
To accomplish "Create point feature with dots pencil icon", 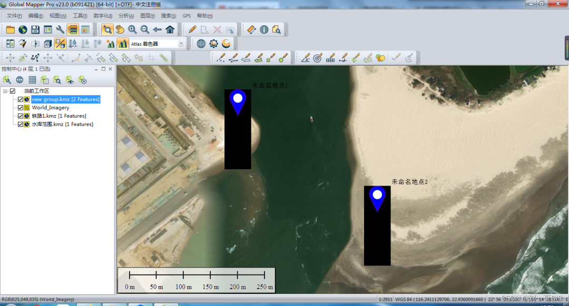I will coord(221,58).
